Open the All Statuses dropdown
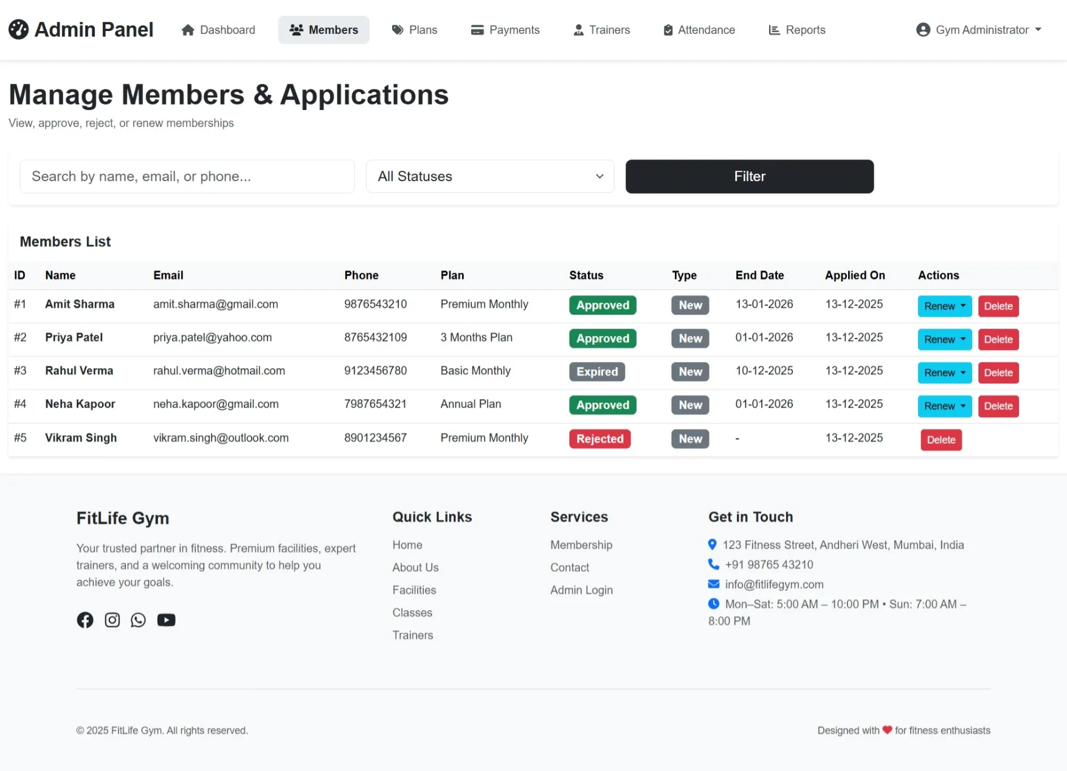The width and height of the screenshot is (1067, 771). click(x=489, y=176)
